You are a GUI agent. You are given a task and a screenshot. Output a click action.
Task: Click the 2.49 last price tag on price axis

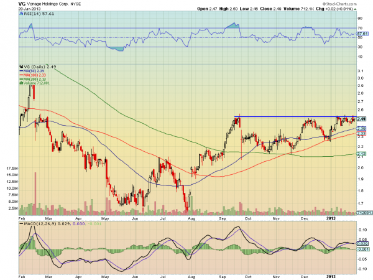361,119
